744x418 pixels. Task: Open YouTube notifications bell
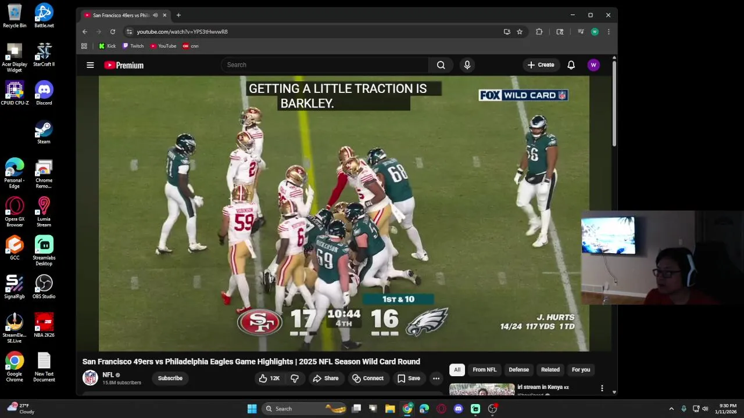(571, 64)
